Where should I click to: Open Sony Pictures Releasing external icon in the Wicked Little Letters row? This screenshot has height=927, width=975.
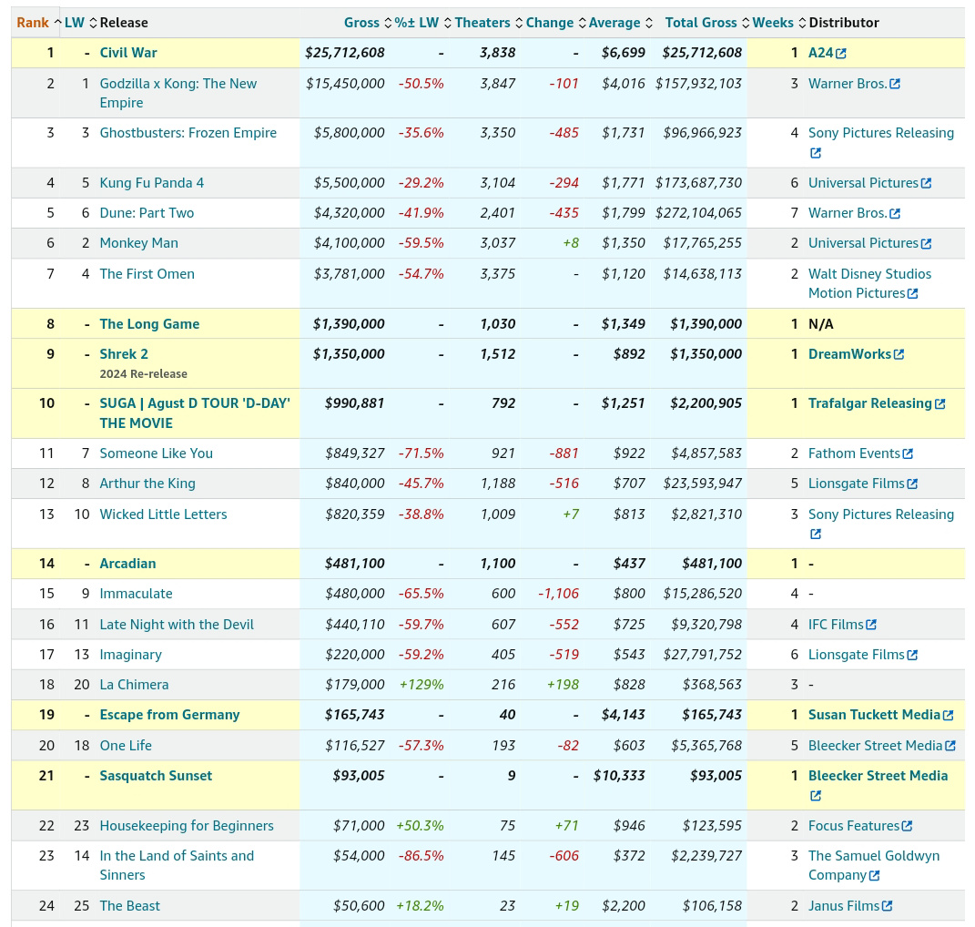[816, 535]
